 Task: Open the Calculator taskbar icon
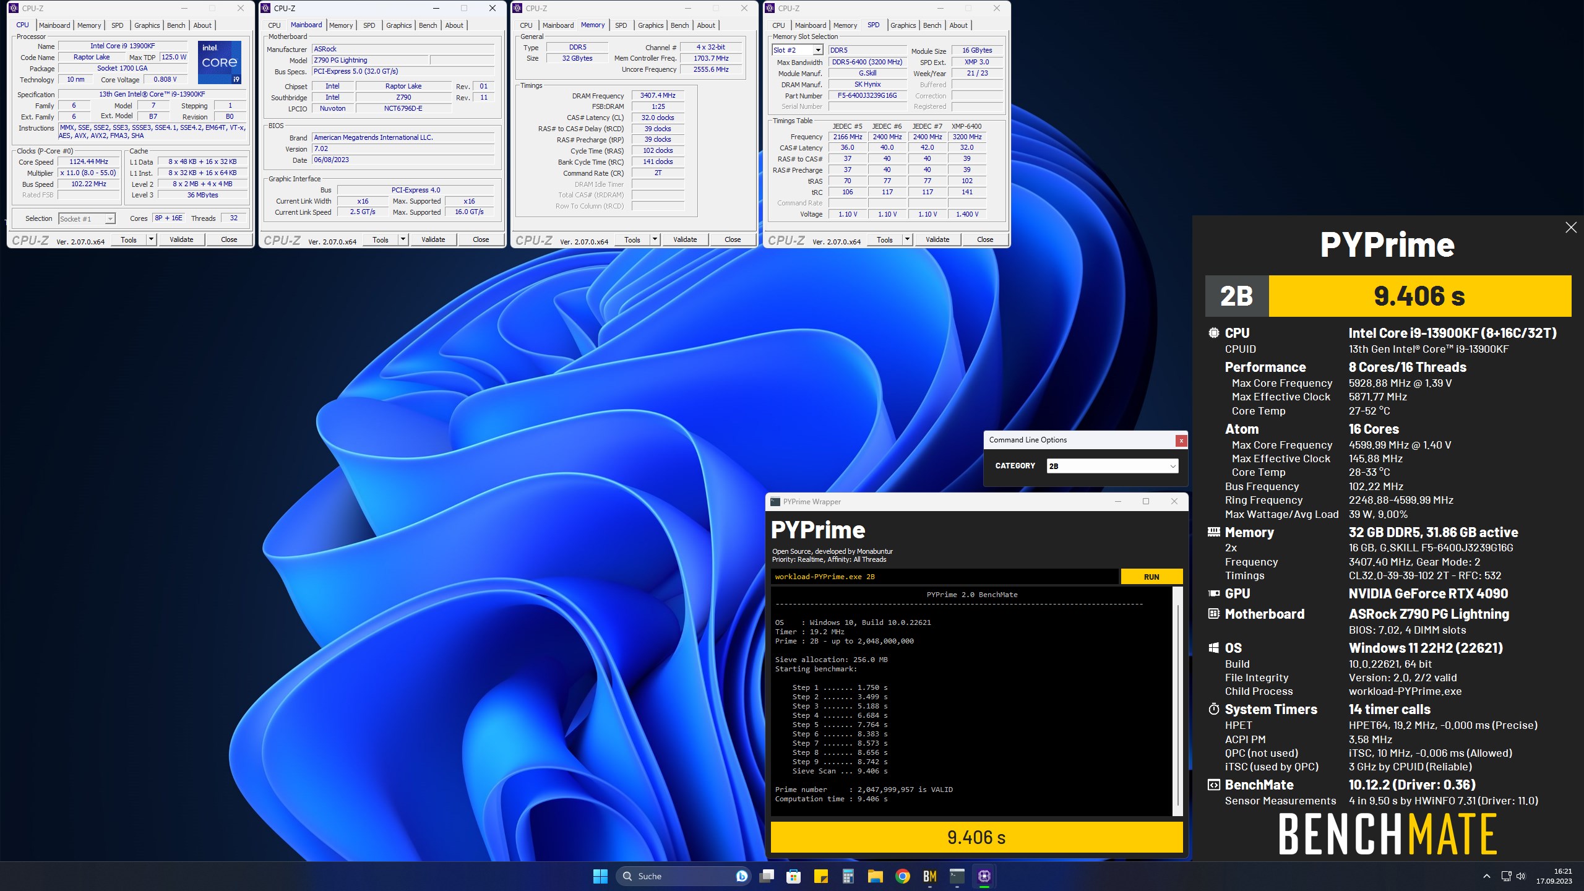[x=848, y=876]
